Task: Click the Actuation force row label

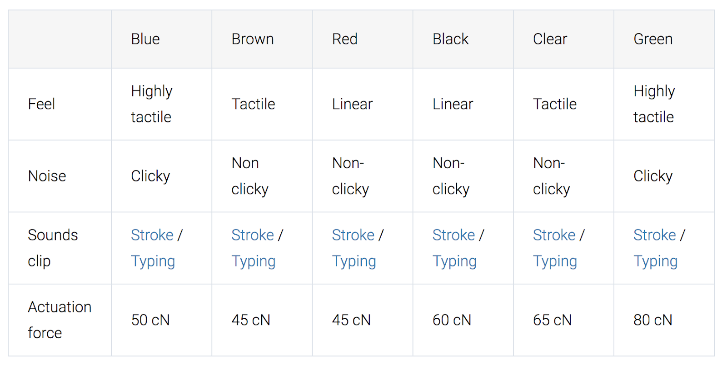Action: click(60, 320)
